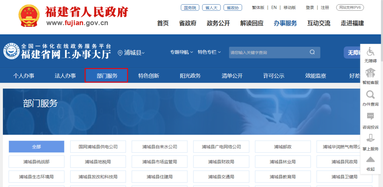Click the www.fujian.gov.cn address text
The height and width of the screenshot is (187, 383).
(77, 23)
